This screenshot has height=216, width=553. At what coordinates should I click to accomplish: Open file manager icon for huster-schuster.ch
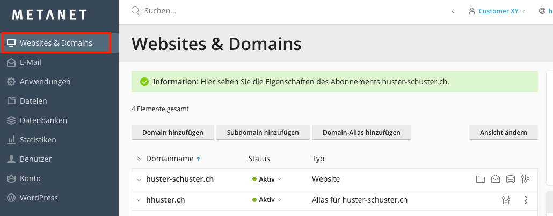tap(481, 179)
